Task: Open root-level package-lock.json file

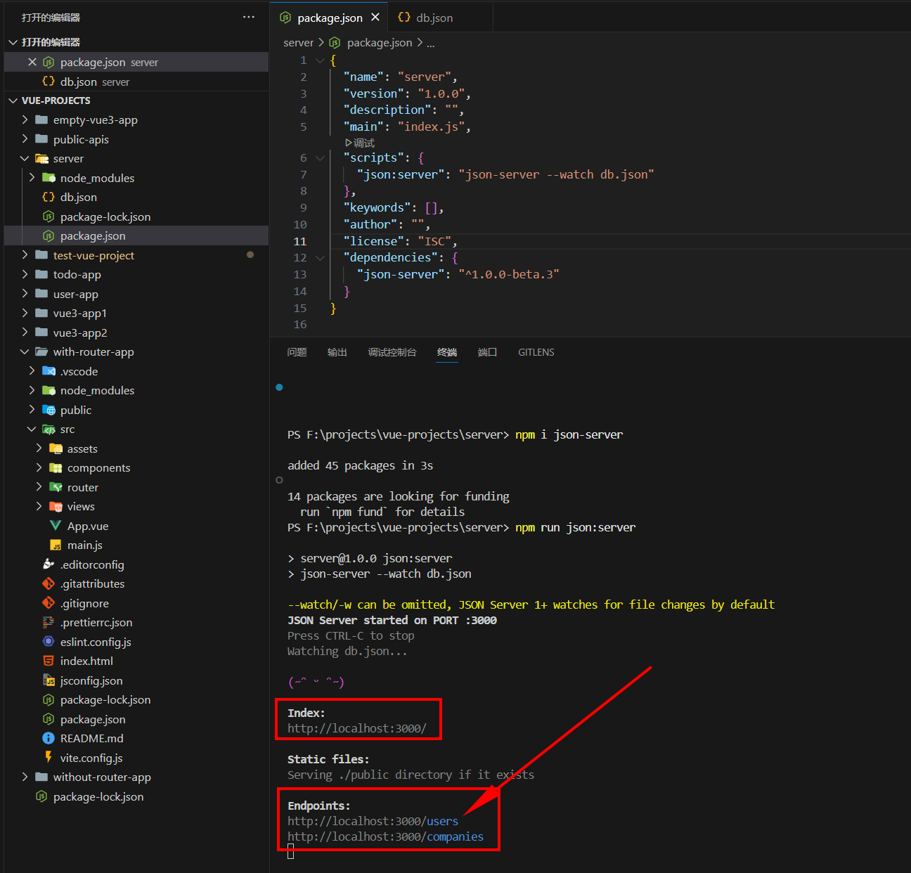Action: 98,796
